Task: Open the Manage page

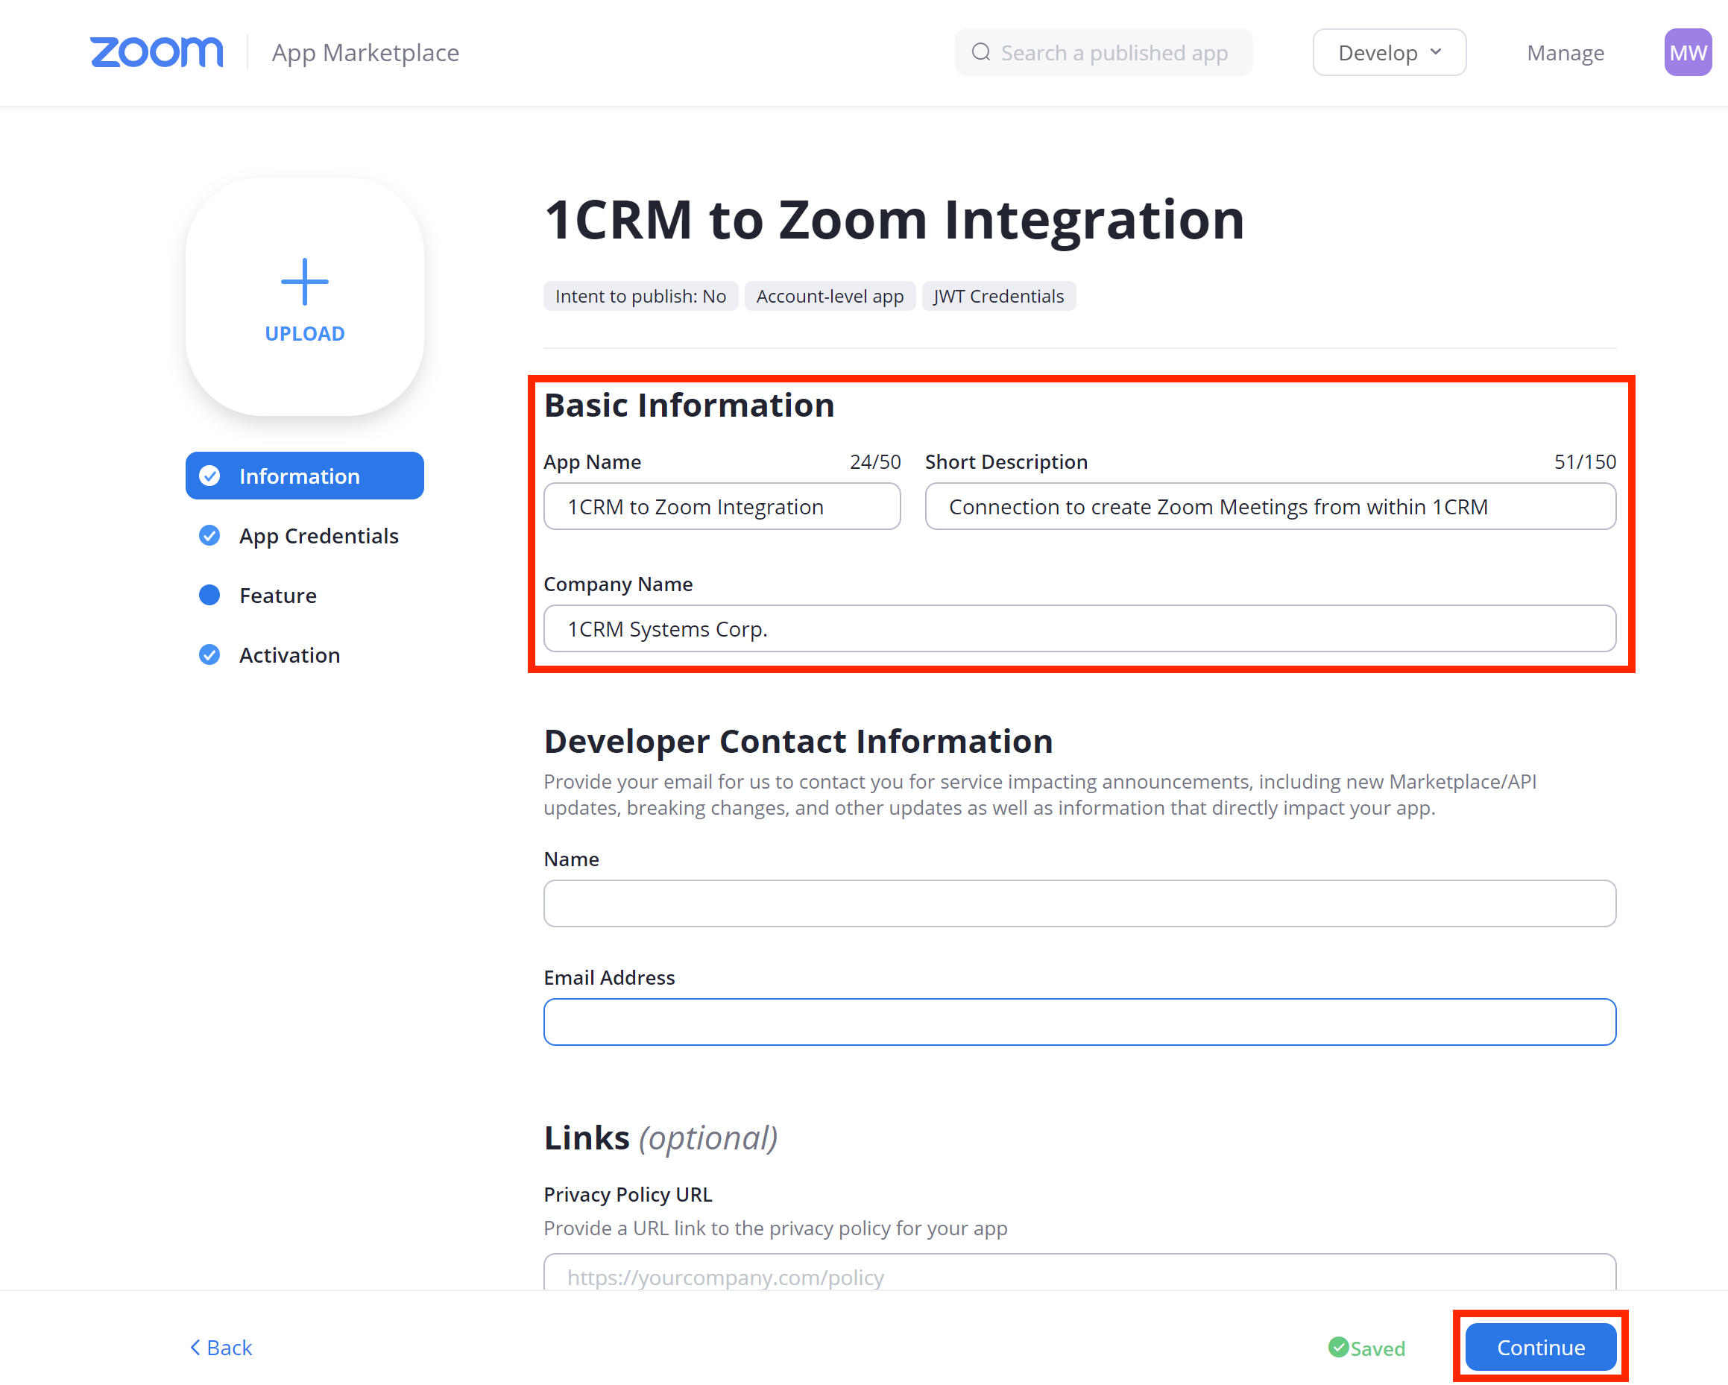Action: [x=1565, y=53]
